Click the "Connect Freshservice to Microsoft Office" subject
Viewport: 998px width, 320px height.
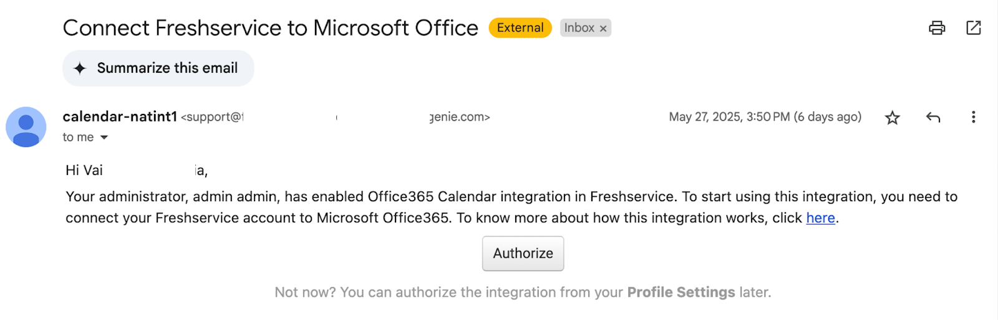[270, 28]
